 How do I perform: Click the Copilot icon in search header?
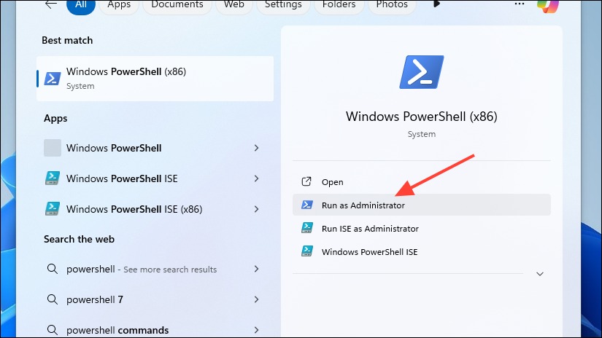(548, 5)
